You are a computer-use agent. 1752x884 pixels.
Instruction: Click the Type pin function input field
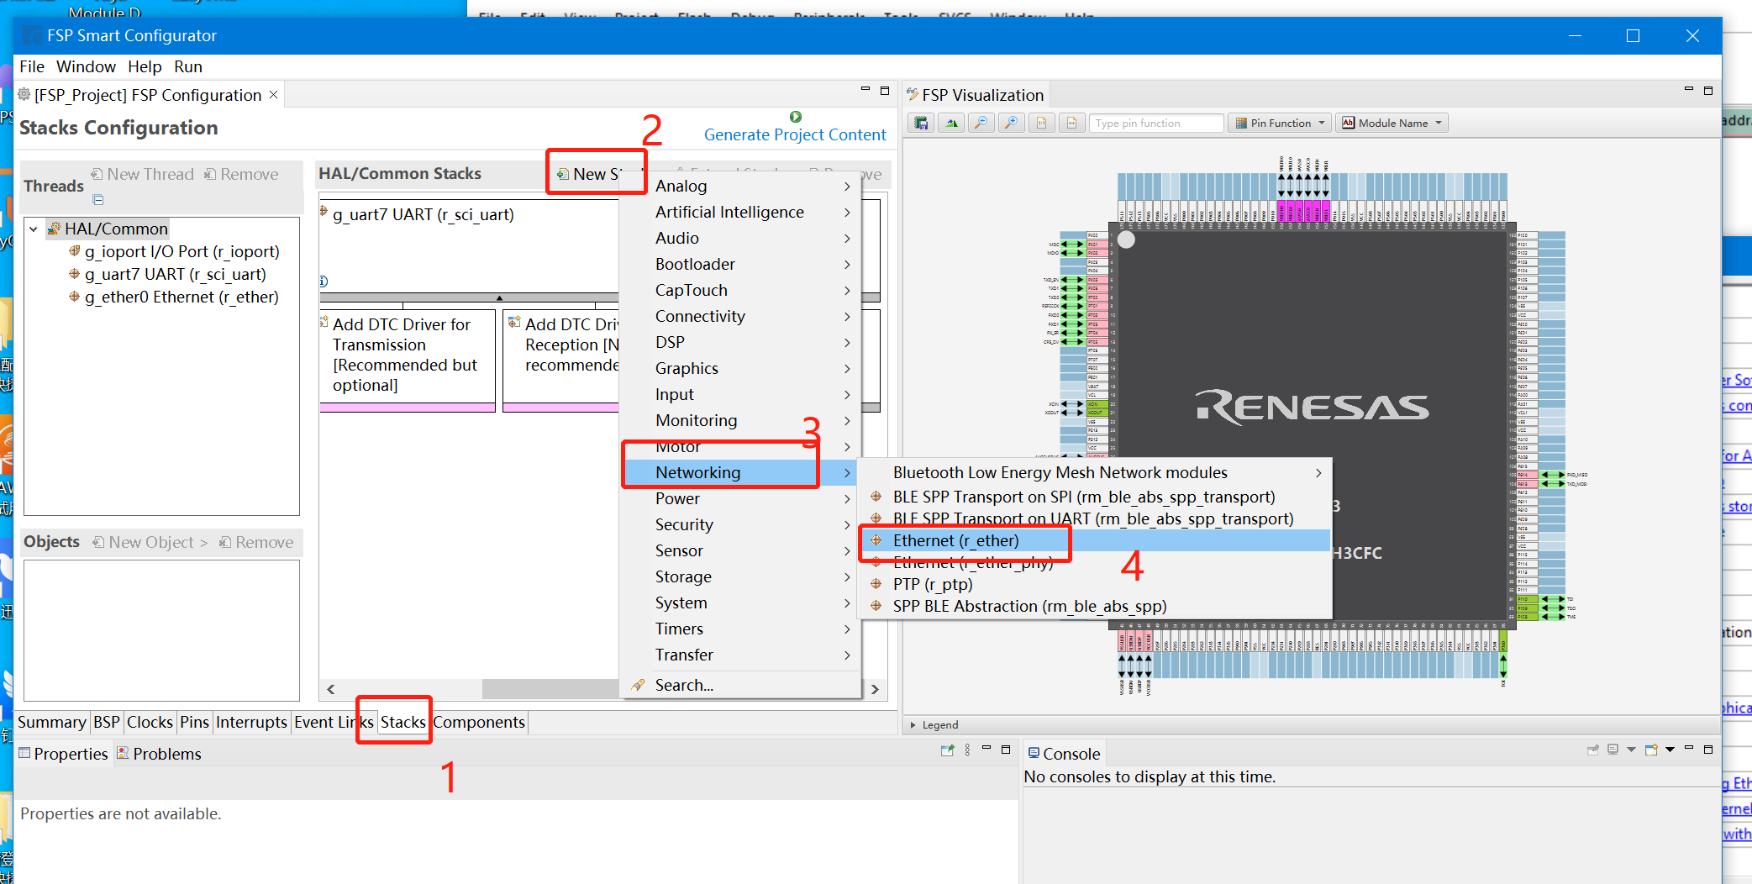point(1157,124)
